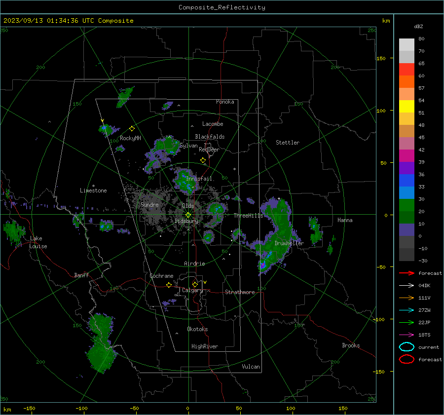Viewport: 444px width, 415px height.
Task: Select the 51 dBZ yellow color swatch
Action: [407, 106]
